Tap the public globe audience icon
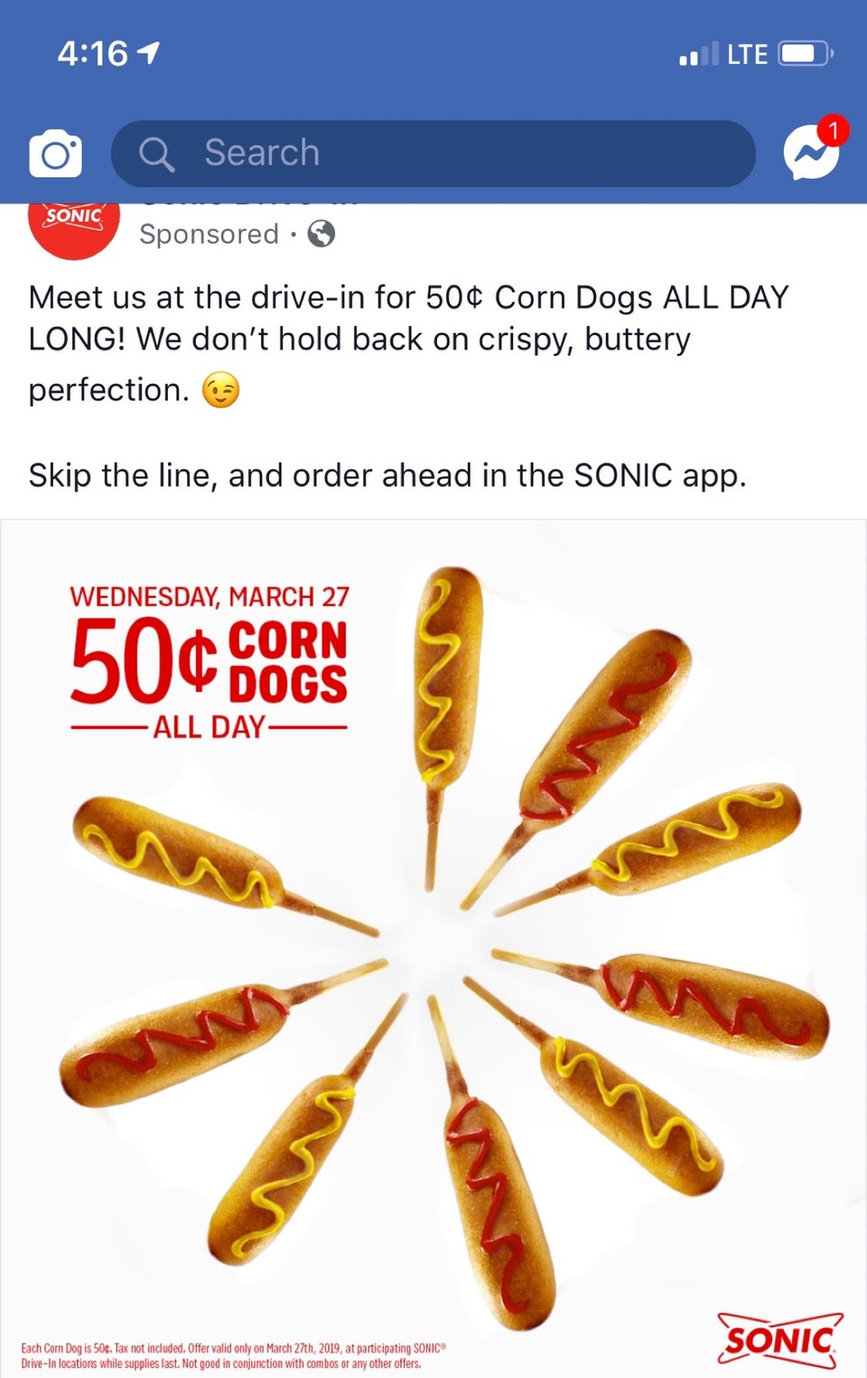This screenshot has height=1378, width=867. click(x=322, y=235)
